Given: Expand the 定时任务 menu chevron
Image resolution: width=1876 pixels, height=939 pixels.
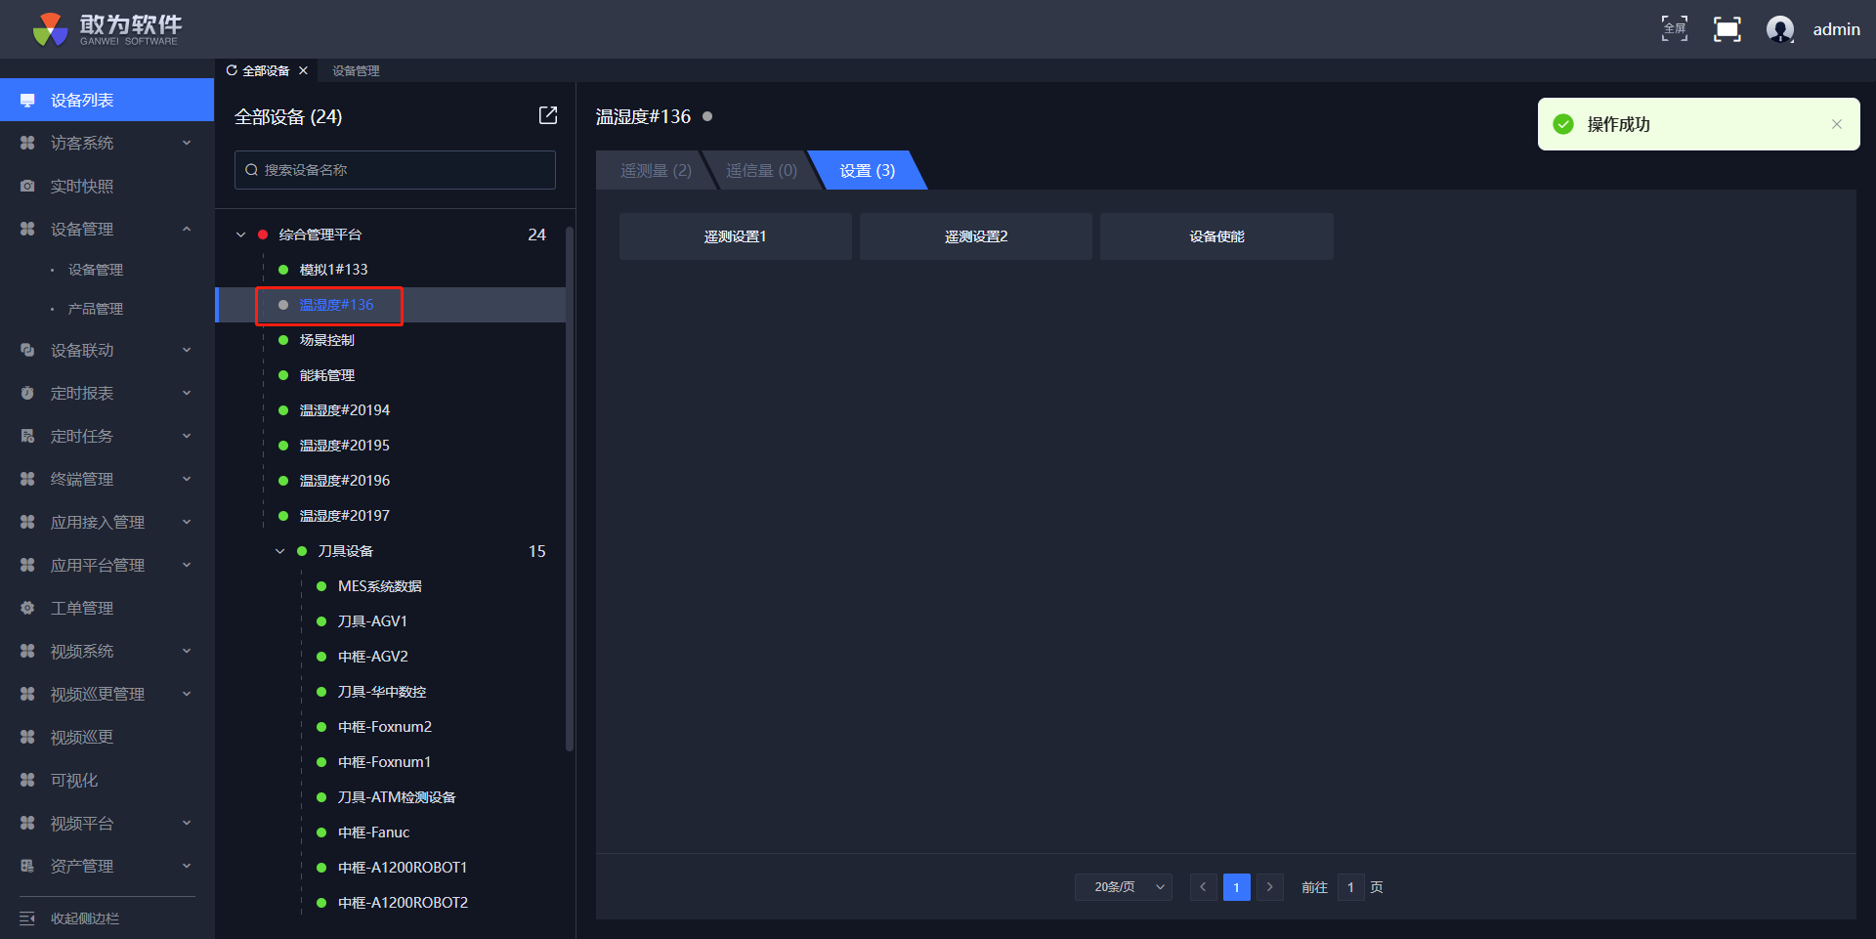Looking at the screenshot, I should (187, 436).
